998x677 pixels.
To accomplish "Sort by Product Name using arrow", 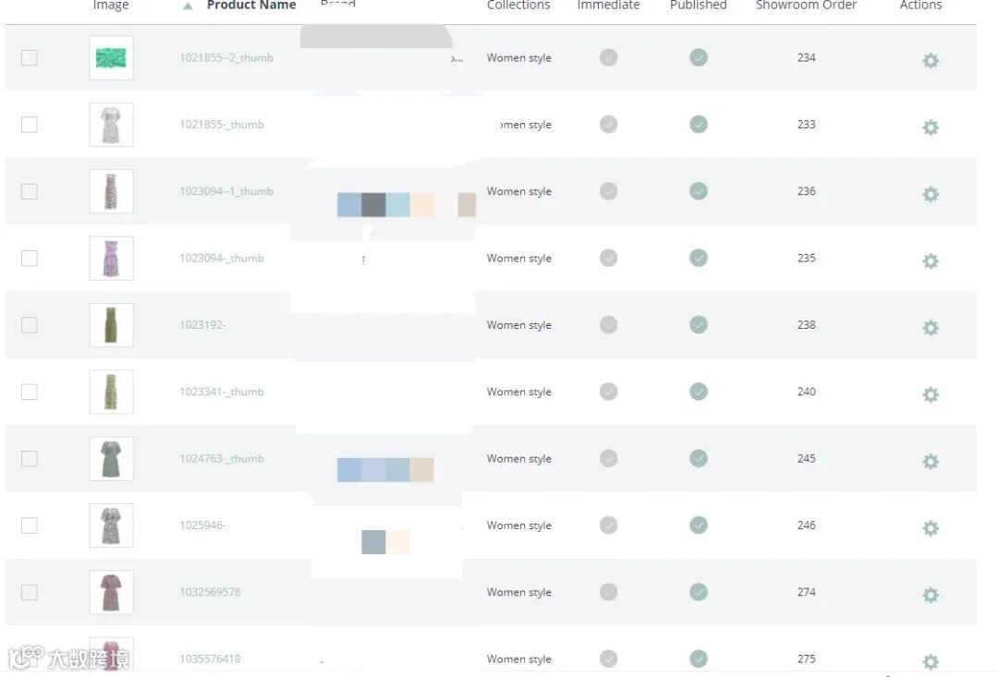I will pos(189,6).
